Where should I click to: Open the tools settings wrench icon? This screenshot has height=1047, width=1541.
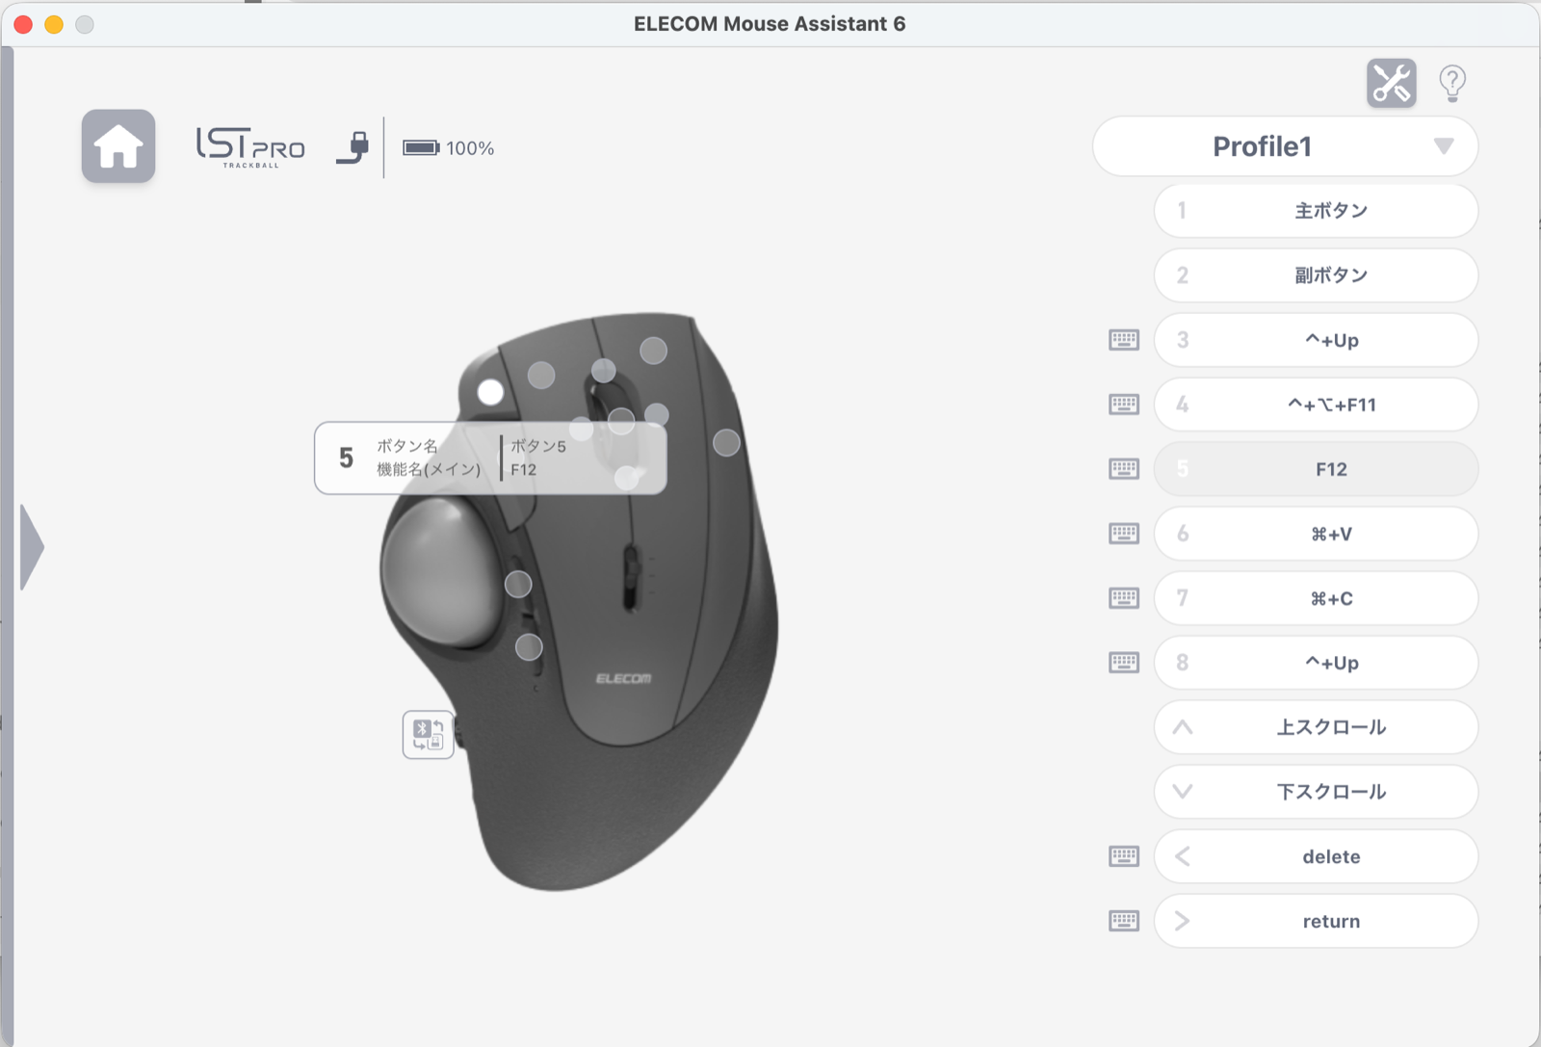click(1391, 83)
